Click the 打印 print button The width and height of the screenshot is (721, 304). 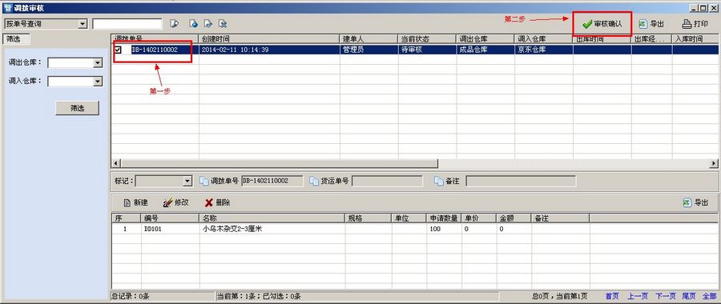coord(695,24)
